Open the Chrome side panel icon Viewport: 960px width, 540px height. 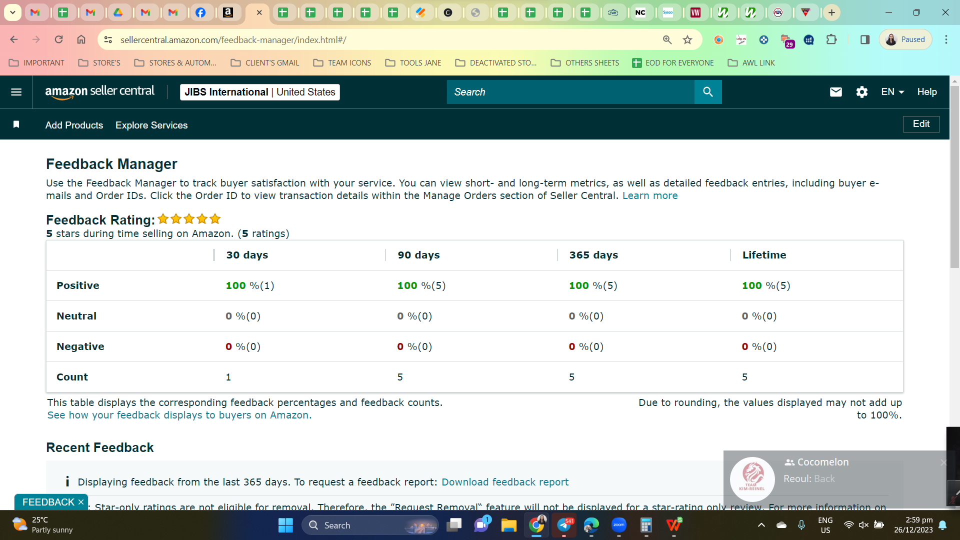864,39
